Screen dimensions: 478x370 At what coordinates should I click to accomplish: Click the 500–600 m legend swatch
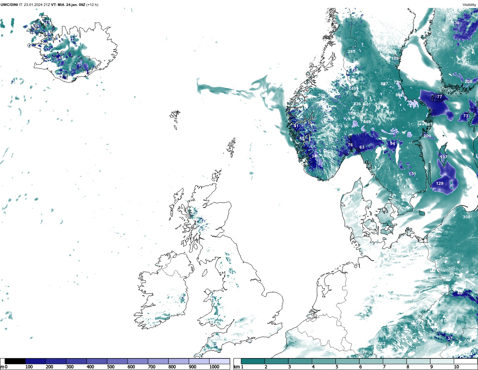coord(117,361)
